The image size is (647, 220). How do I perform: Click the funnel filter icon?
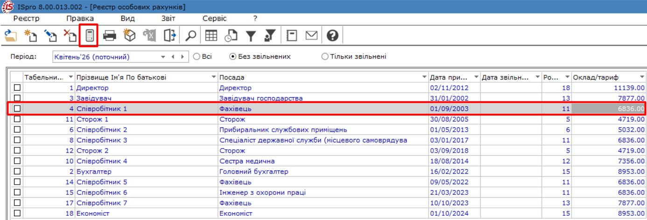tap(251, 36)
